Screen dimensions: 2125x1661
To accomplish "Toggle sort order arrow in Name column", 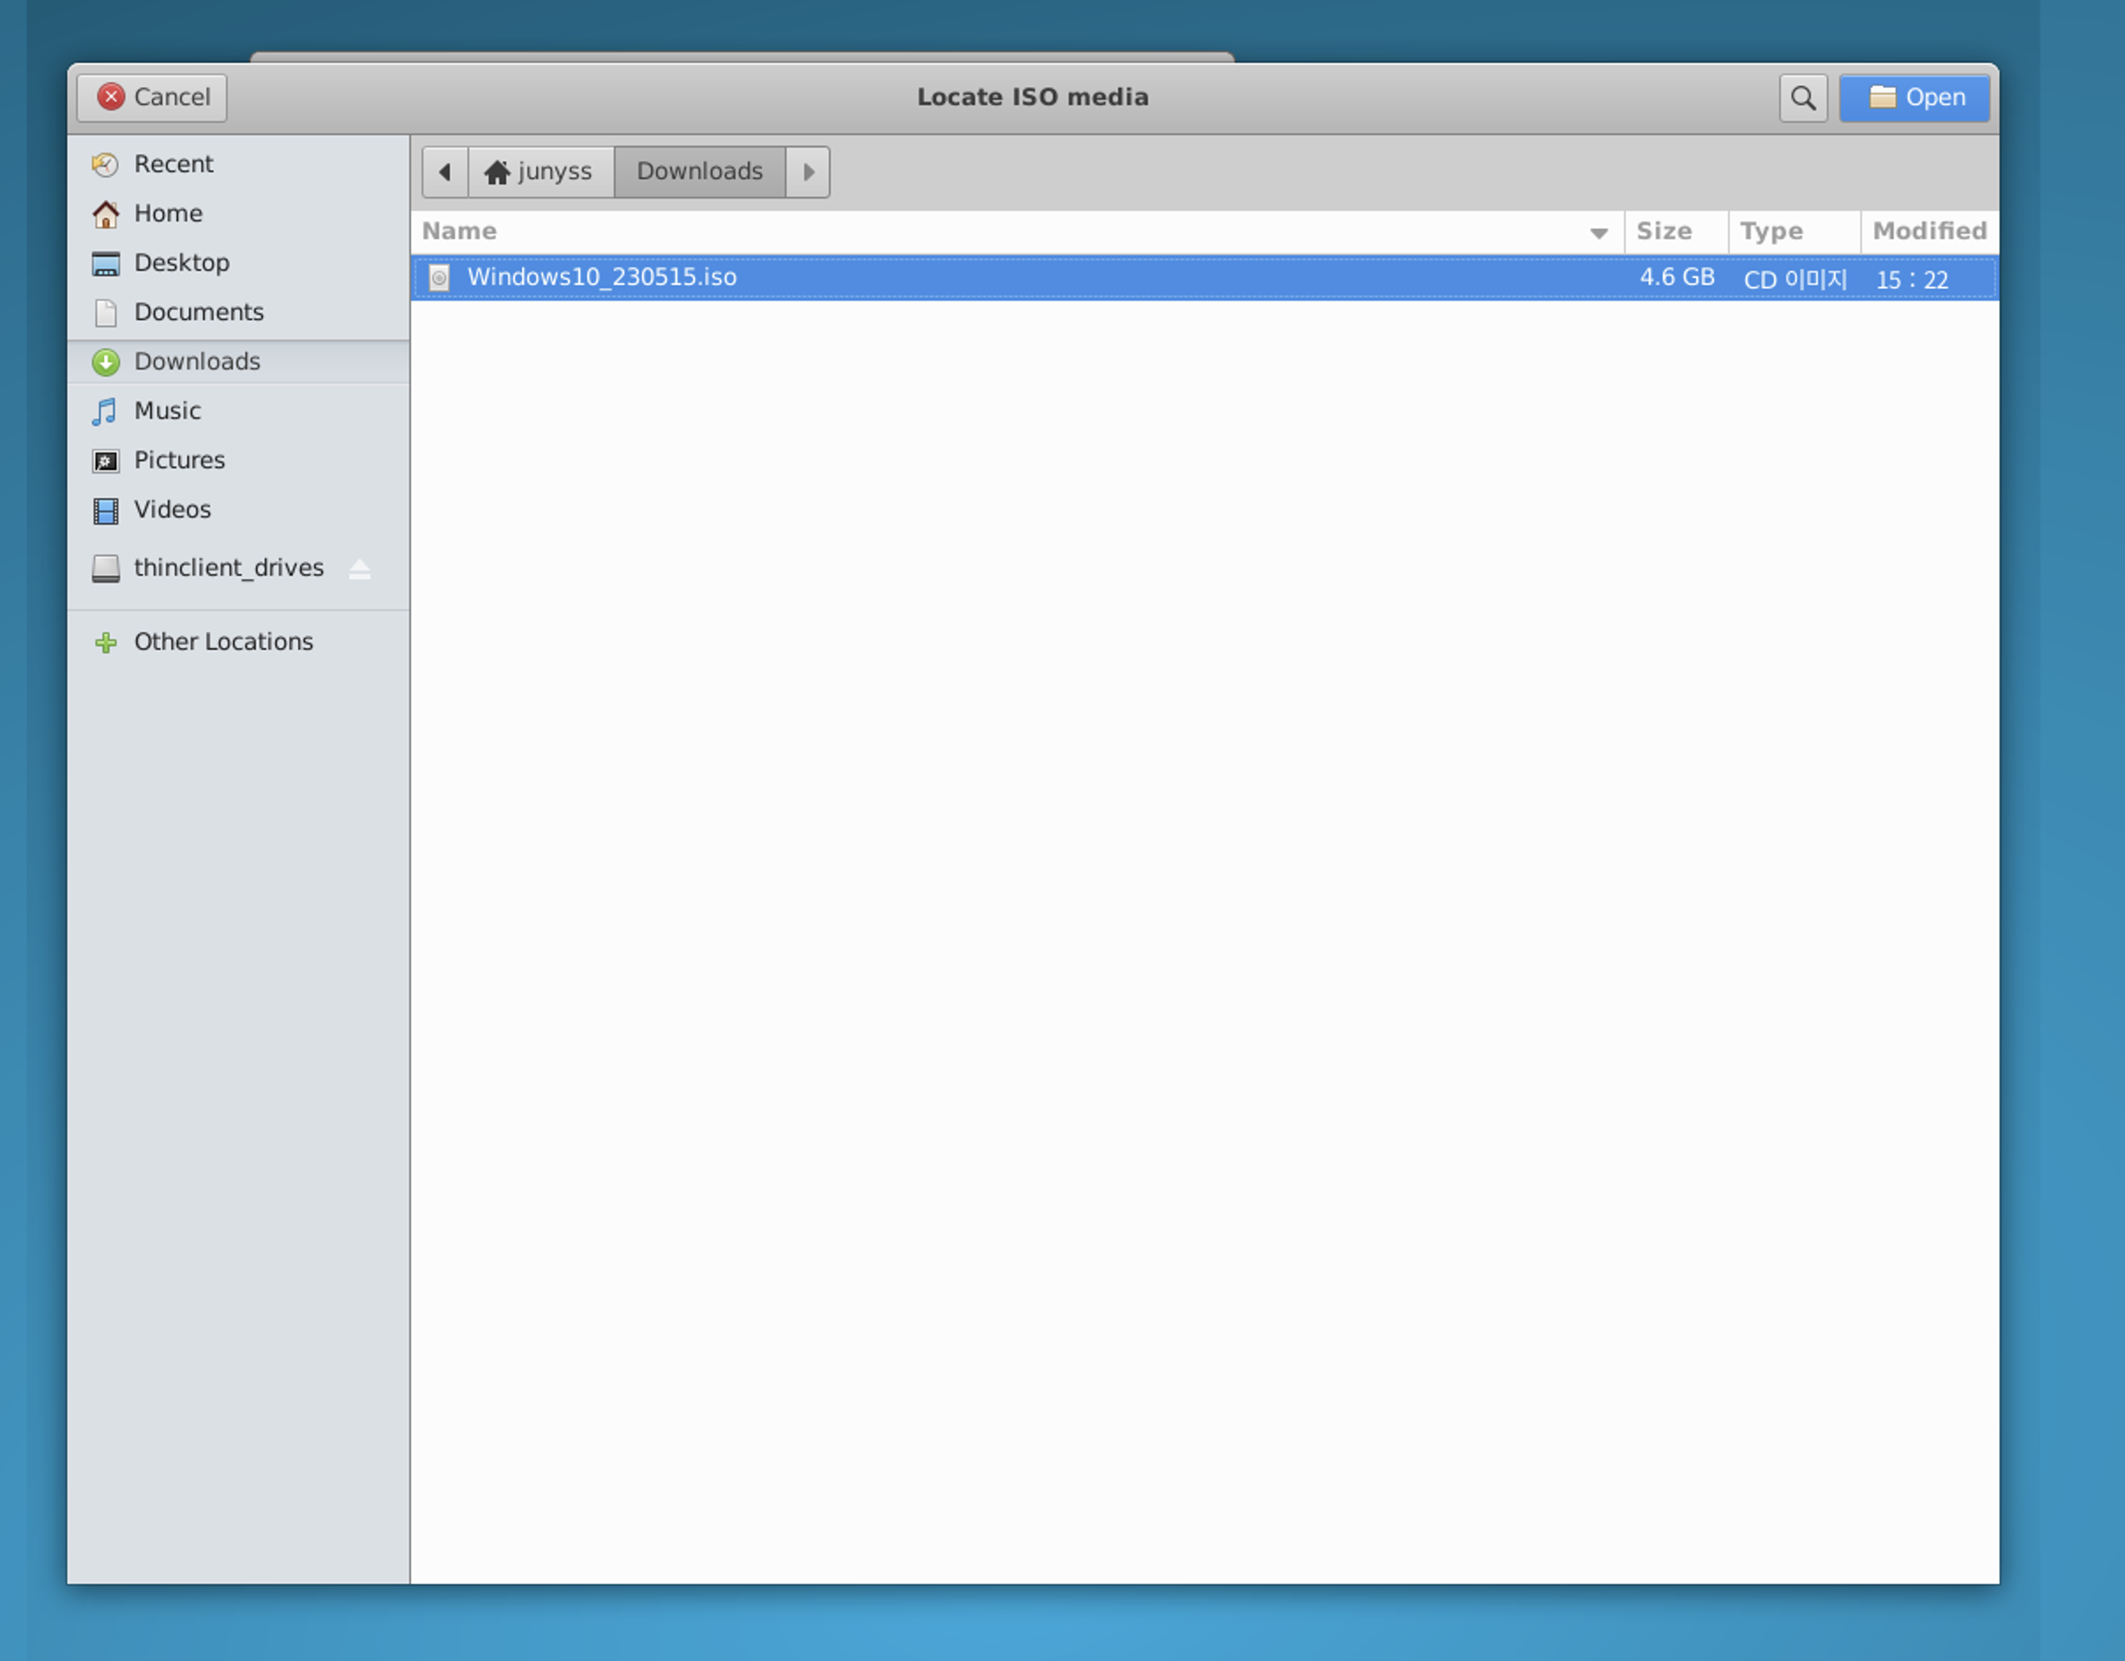I will coord(1598,233).
